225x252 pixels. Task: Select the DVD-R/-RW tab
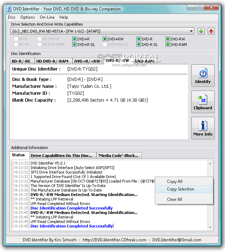coord(119,60)
